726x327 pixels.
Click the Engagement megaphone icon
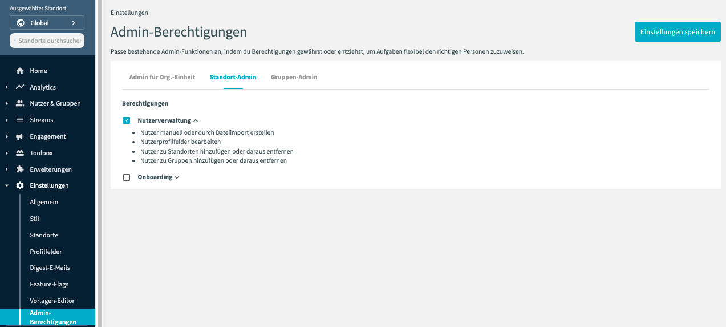[20, 136]
